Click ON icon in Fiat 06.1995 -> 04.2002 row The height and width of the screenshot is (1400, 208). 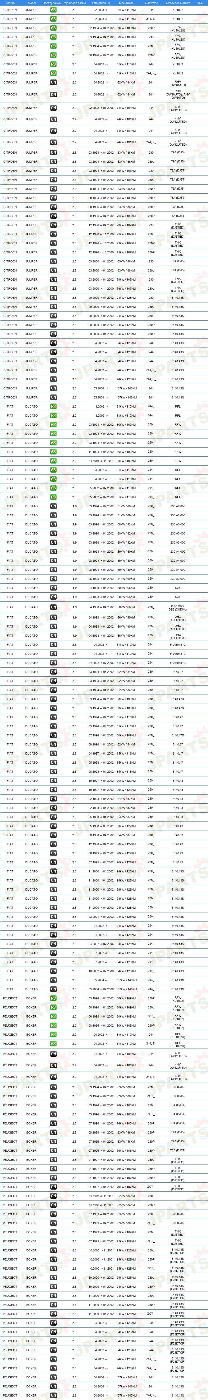point(53,579)
